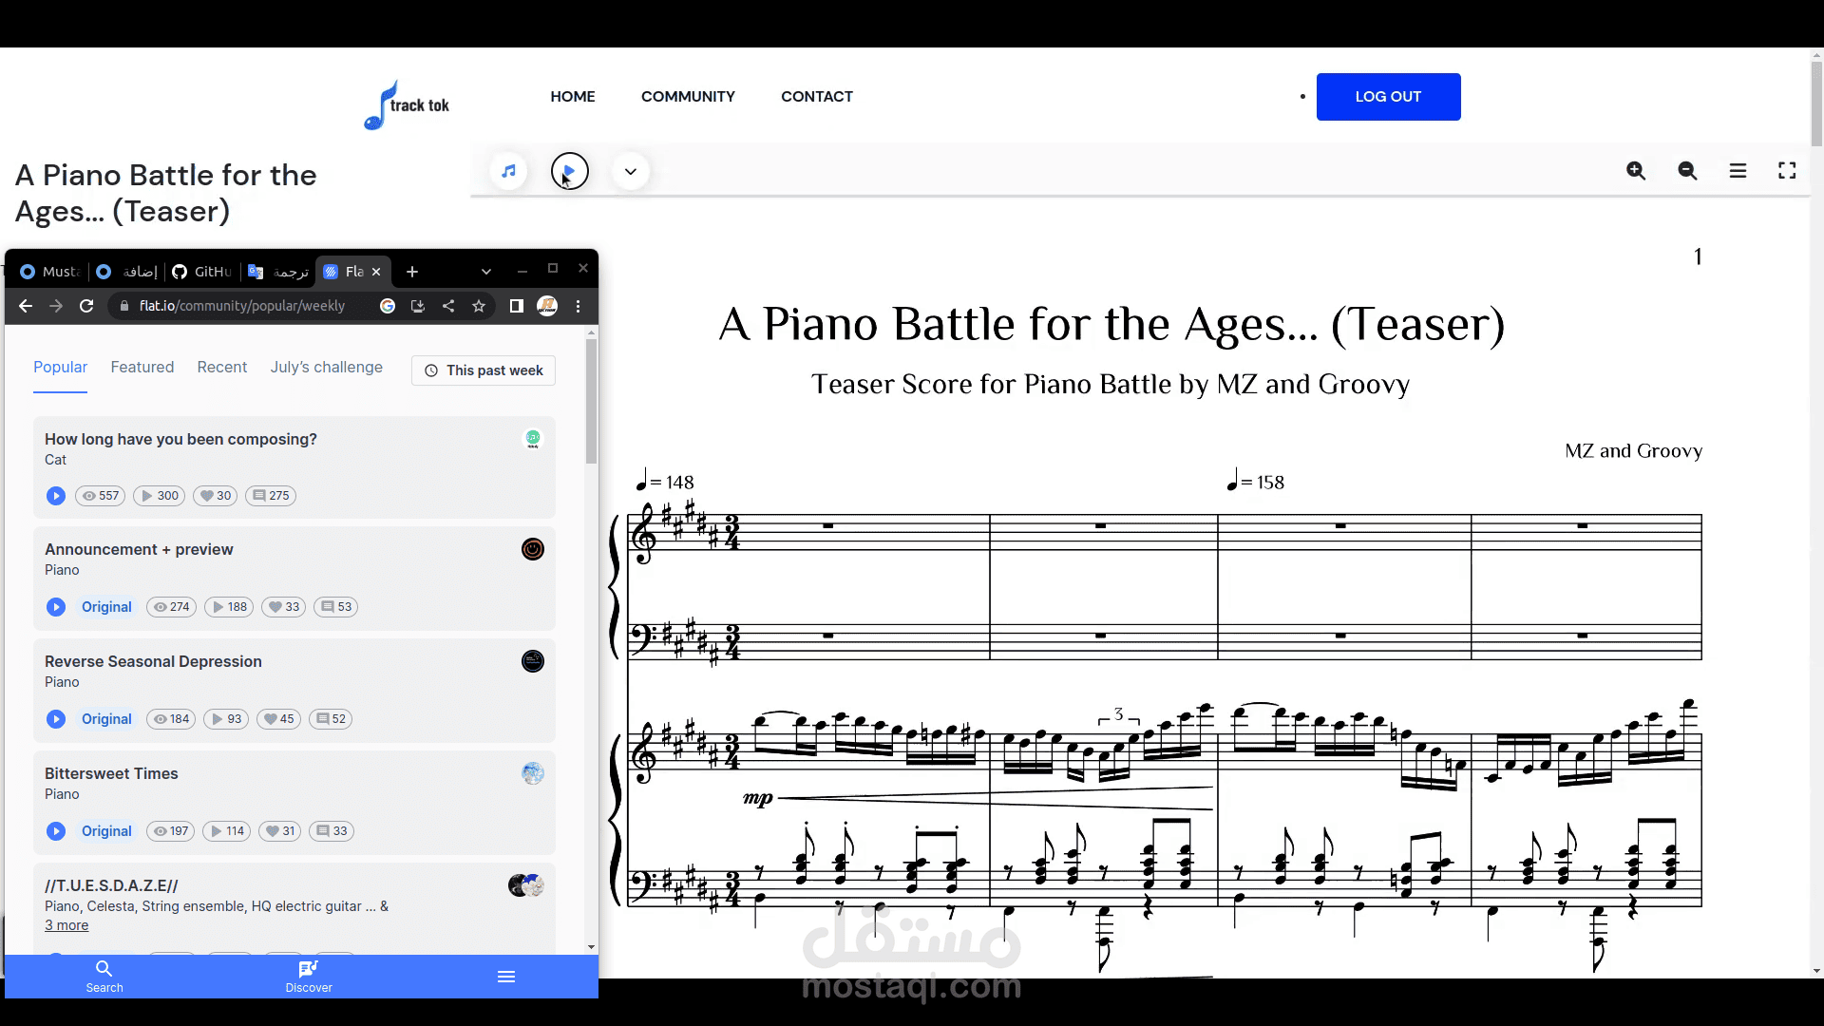This screenshot has height=1026, width=1824.
Task: Play the 'Reverse Seasonal Depression' score
Action: point(56,719)
